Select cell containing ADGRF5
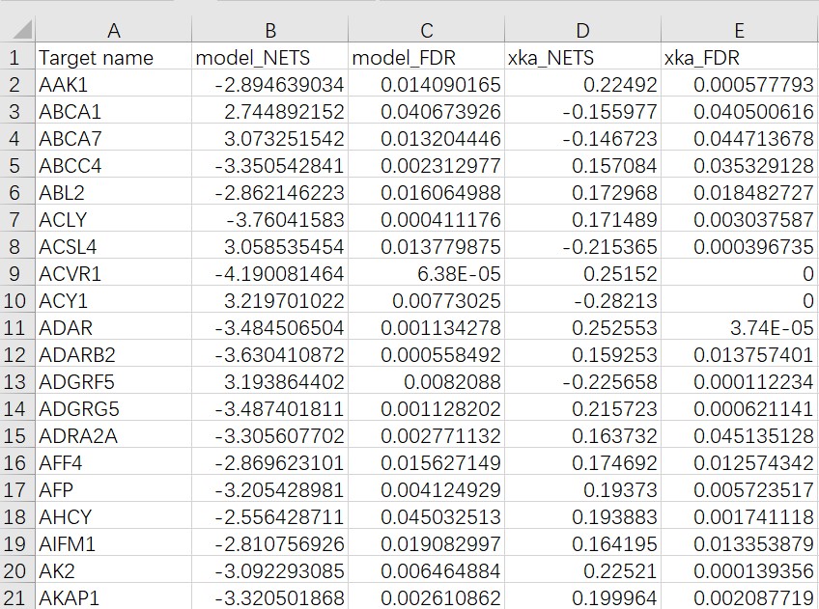Image resolution: width=819 pixels, height=609 pixels. click(x=113, y=381)
